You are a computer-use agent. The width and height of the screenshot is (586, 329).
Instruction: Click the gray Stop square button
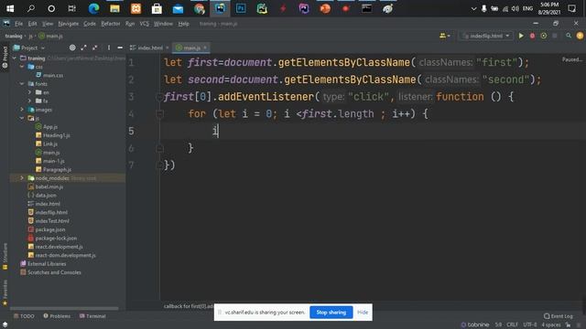coord(555,36)
